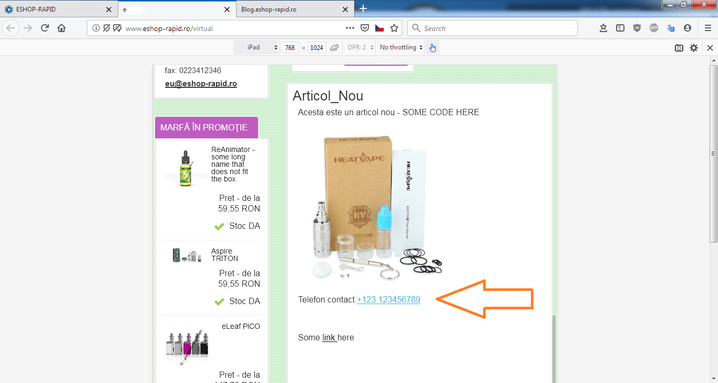Close the ESHOP-RAPID tab
The image size is (718, 383).
(x=109, y=9)
